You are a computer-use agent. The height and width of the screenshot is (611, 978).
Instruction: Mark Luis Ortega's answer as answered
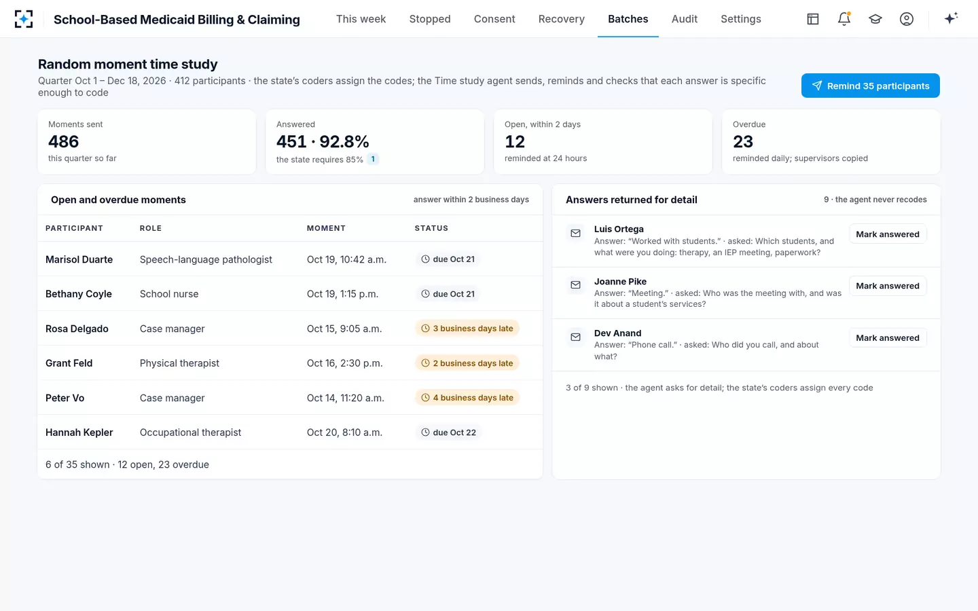coord(888,234)
